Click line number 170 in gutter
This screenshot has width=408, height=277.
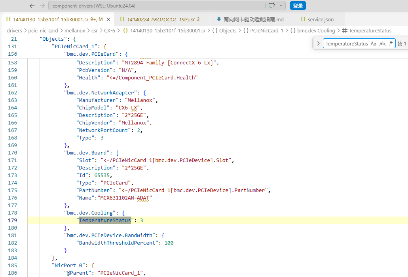(13, 153)
